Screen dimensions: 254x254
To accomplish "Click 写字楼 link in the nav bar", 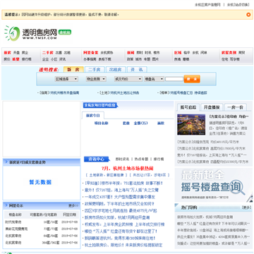I will click(x=235, y=59).
